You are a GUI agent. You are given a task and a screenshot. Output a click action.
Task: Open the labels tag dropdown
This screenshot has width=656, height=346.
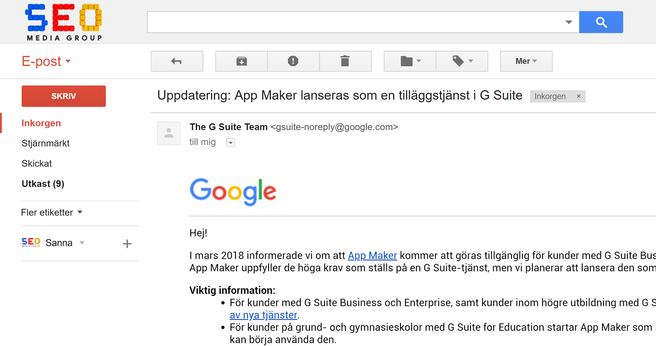click(x=462, y=61)
